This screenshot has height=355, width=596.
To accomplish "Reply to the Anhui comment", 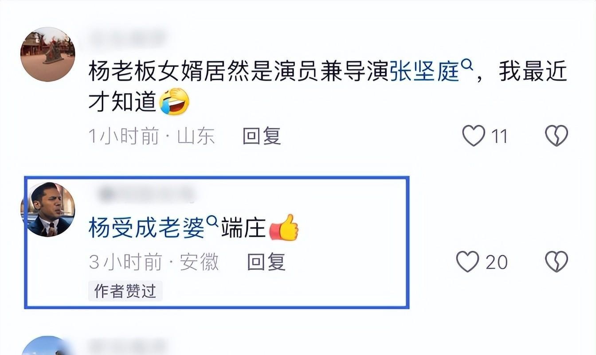I will point(266,262).
